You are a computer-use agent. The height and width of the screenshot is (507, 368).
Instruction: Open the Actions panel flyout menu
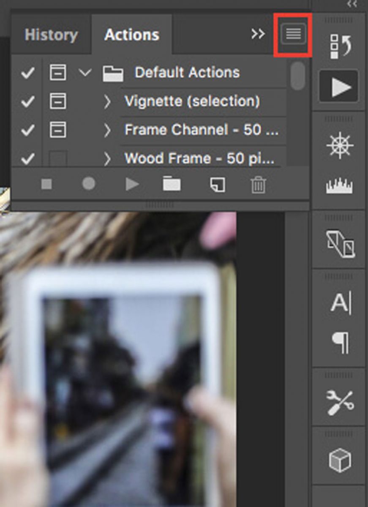coord(293,34)
